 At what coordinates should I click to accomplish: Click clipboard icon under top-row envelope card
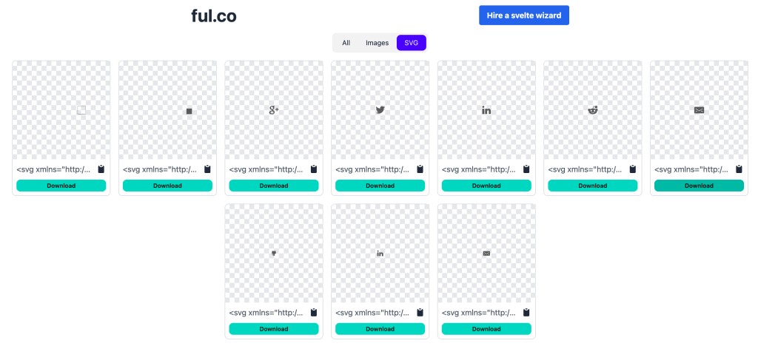[x=739, y=169]
